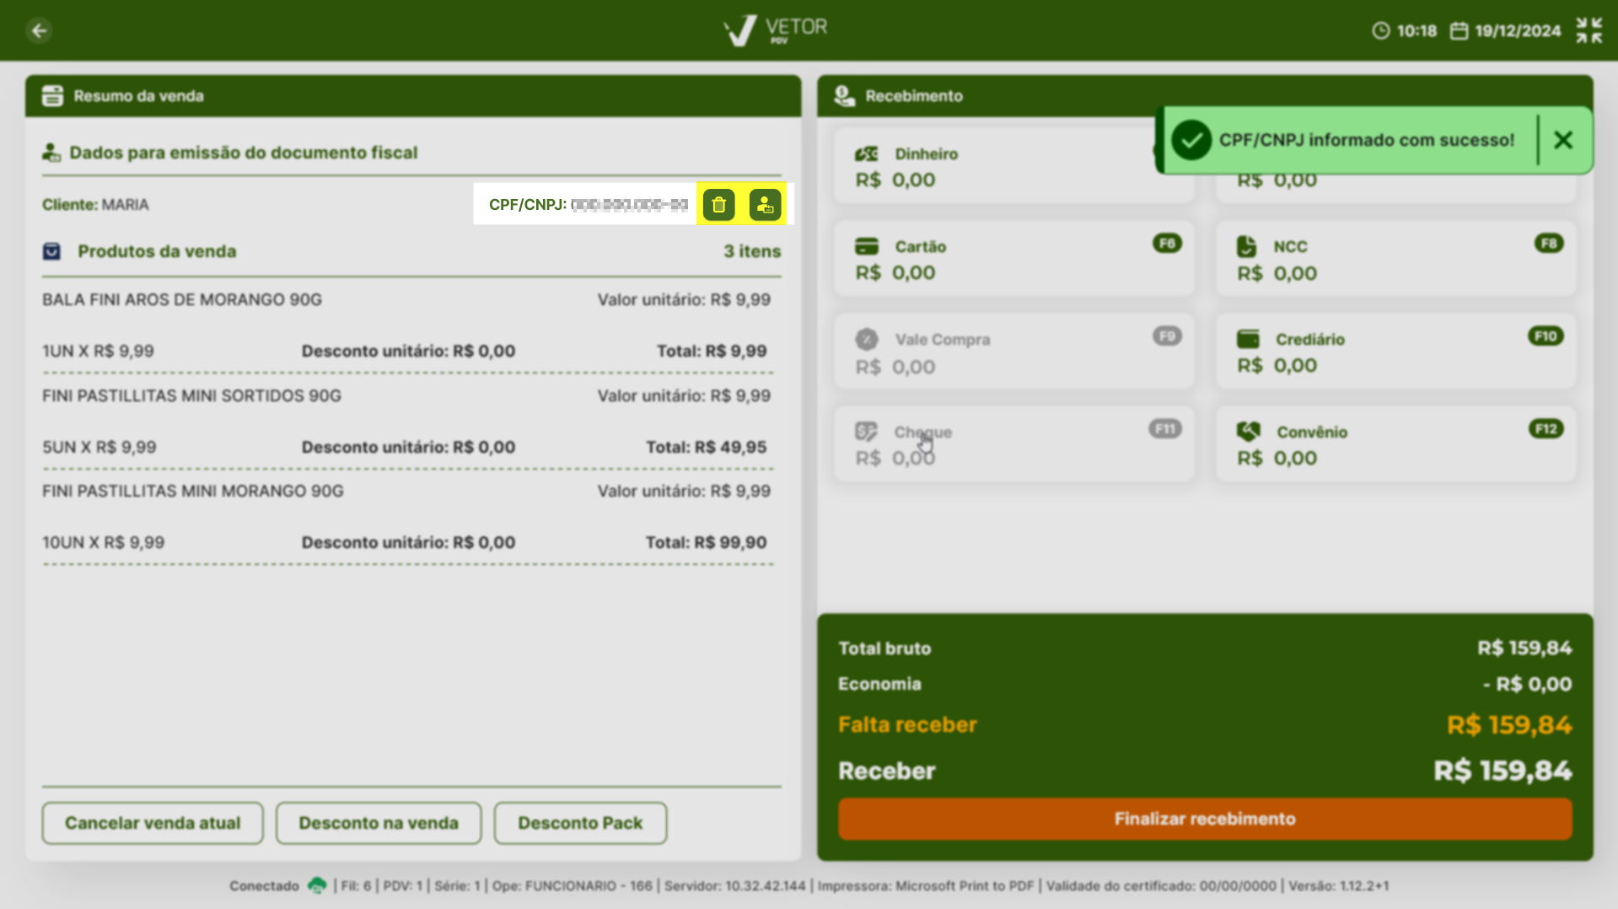Exit fullscreen with the collapse icon
This screenshot has width=1618, height=909.
pyautogui.click(x=1588, y=30)
